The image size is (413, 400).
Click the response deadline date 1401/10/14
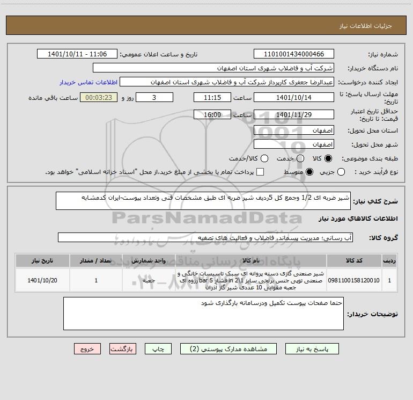[x=294, y=97]
